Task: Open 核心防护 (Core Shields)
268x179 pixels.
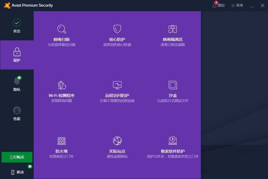Action: (117, 35)
